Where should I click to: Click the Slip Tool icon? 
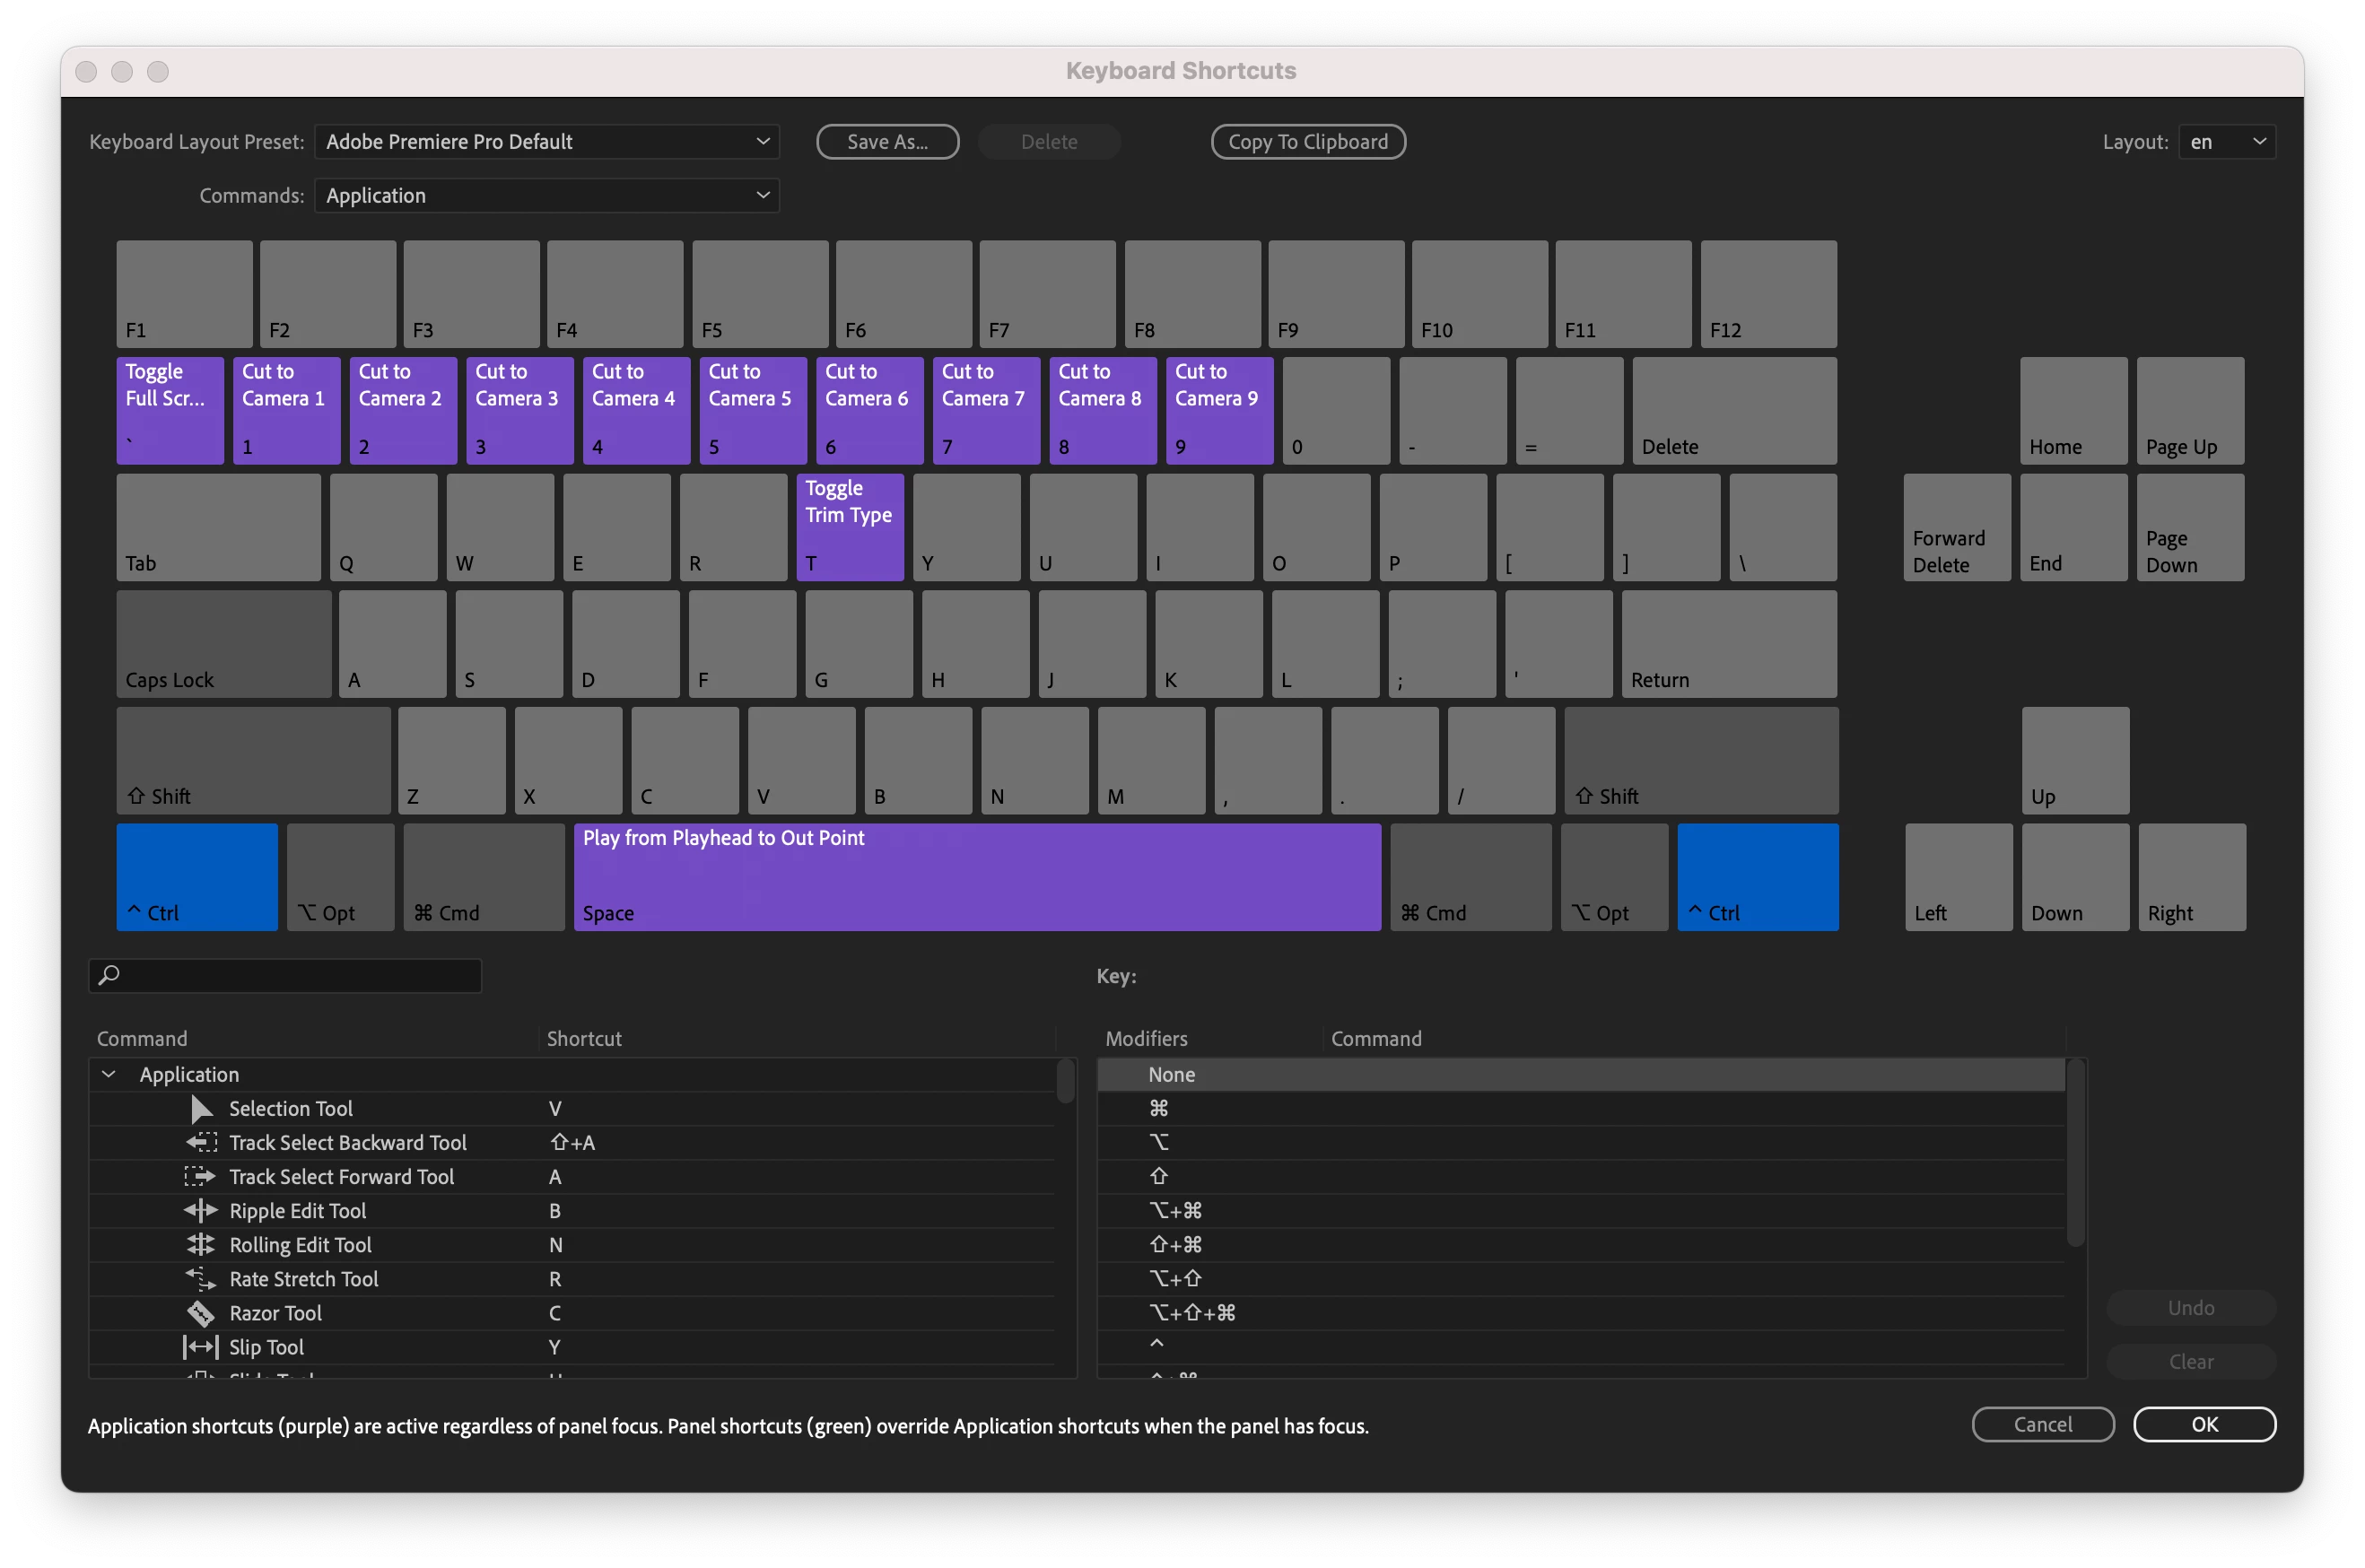(200, 1347)
